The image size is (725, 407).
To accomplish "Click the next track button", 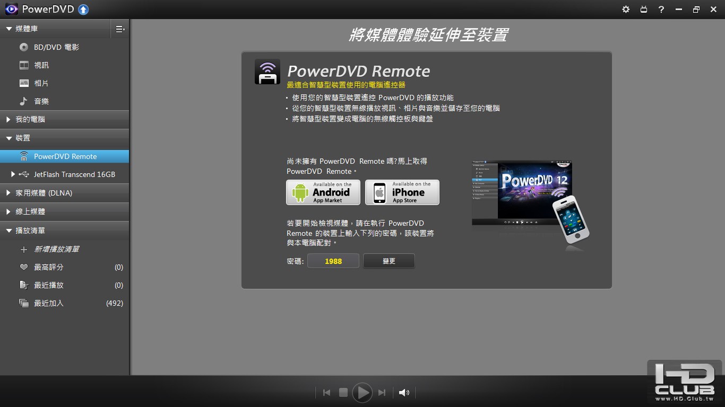I will point(382,393).
